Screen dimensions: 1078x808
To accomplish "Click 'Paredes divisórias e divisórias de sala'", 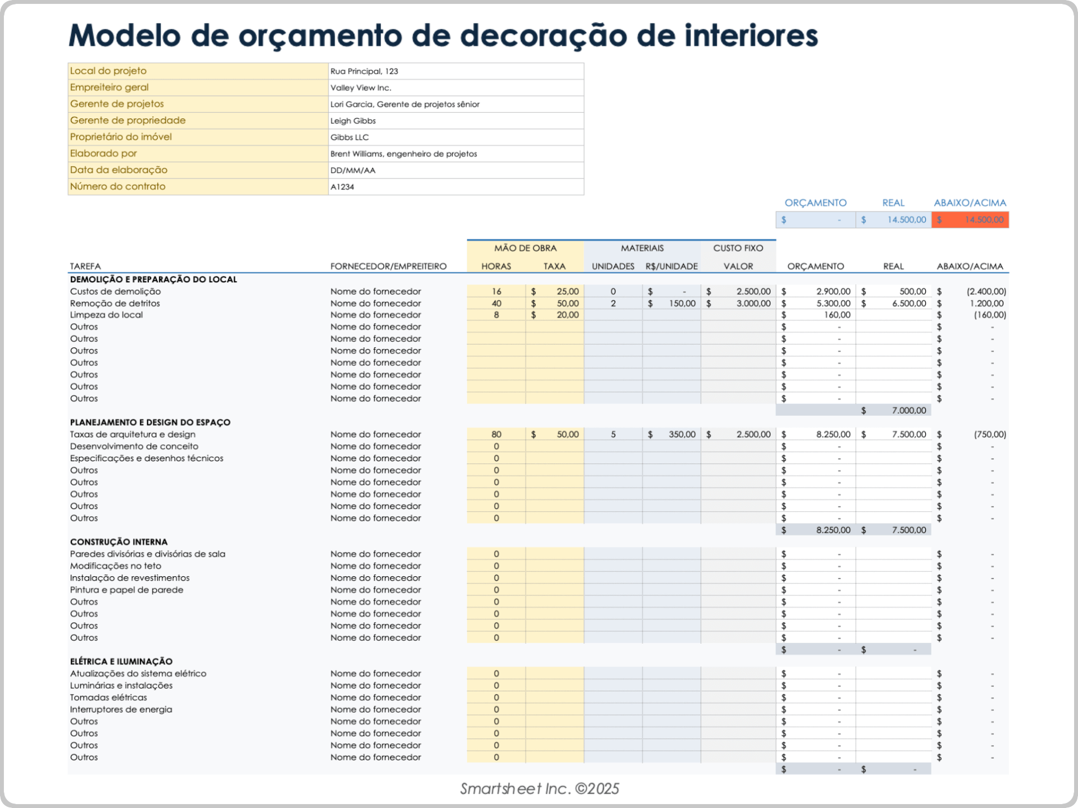I will [148, 554].
